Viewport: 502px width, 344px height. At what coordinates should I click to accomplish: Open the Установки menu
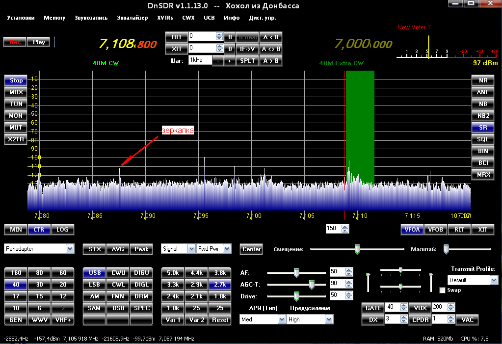[x=21, y=18]
